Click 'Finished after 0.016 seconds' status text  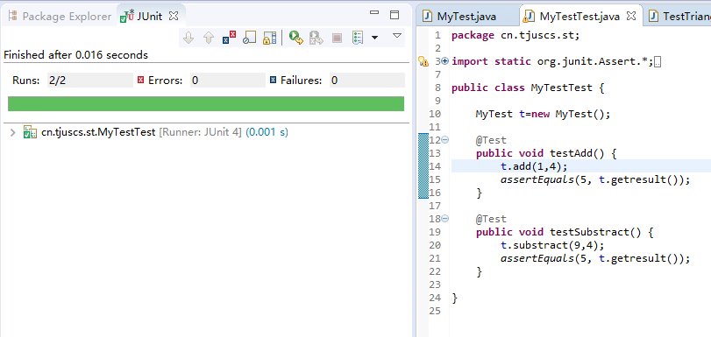[x=75, y=55]
